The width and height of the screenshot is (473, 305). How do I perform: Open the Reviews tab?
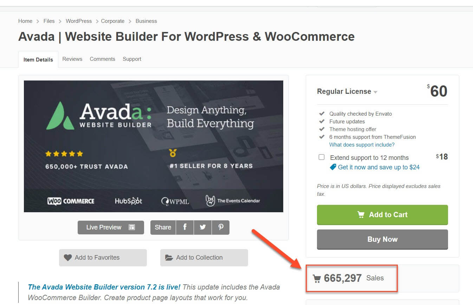tap(72, 59)
